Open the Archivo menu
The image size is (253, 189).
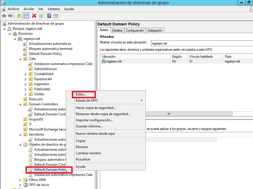(13, 9)
